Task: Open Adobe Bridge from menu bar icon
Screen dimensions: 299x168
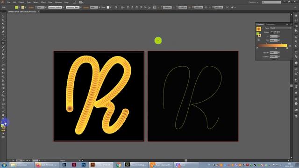Action: click(x=74, y=2)
